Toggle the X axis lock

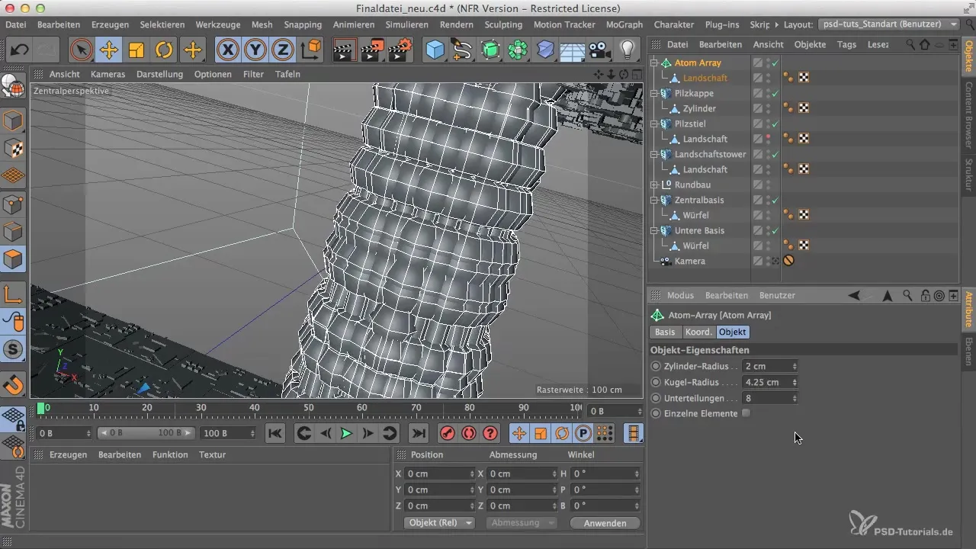227,50
